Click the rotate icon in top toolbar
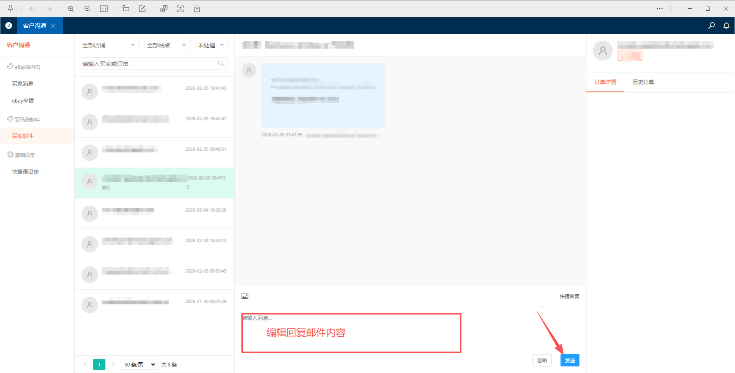This screenshot has width=735, height=373. (x=126, y=9)
